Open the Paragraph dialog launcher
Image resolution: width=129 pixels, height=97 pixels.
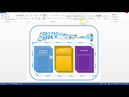pos(64,22)
